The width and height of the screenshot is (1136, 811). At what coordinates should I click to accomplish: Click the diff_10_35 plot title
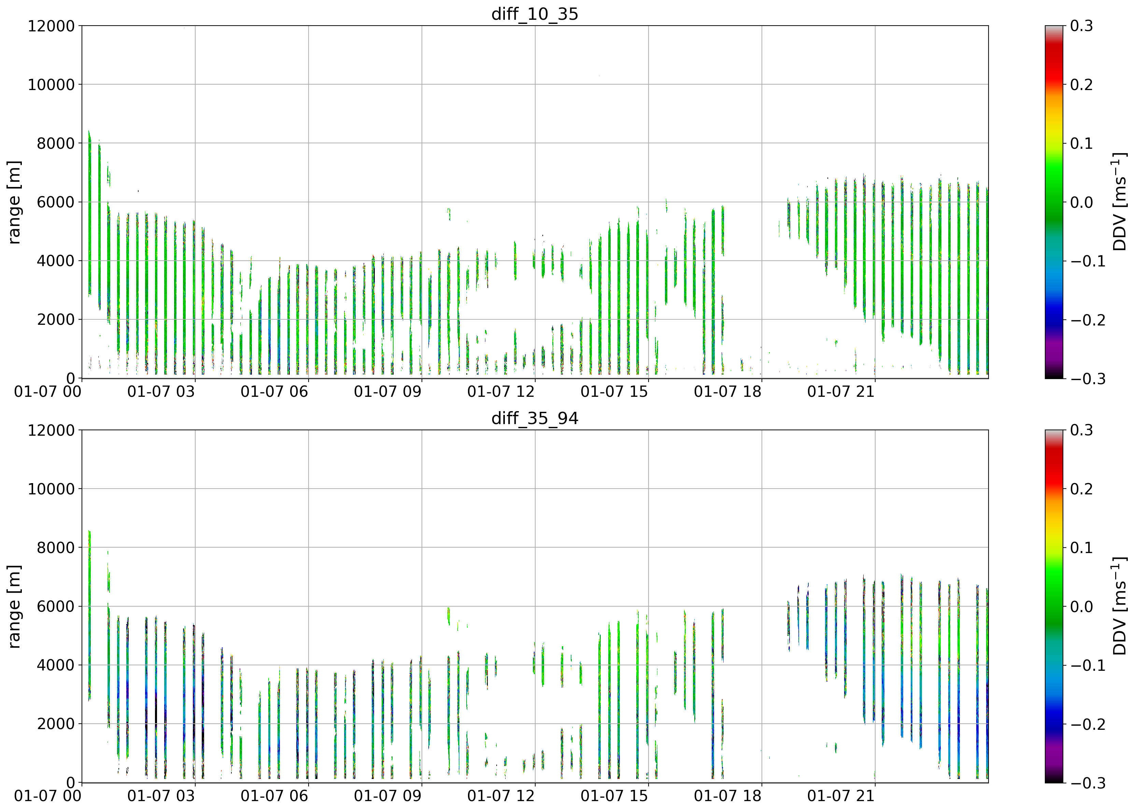pyautogui.click(x=535, y=14)
